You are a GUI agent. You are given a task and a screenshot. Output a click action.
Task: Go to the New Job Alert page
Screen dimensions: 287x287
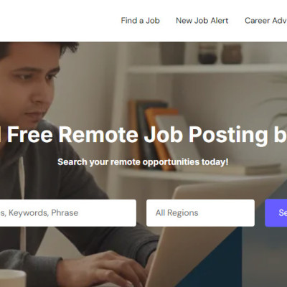[x=202, y=21]
